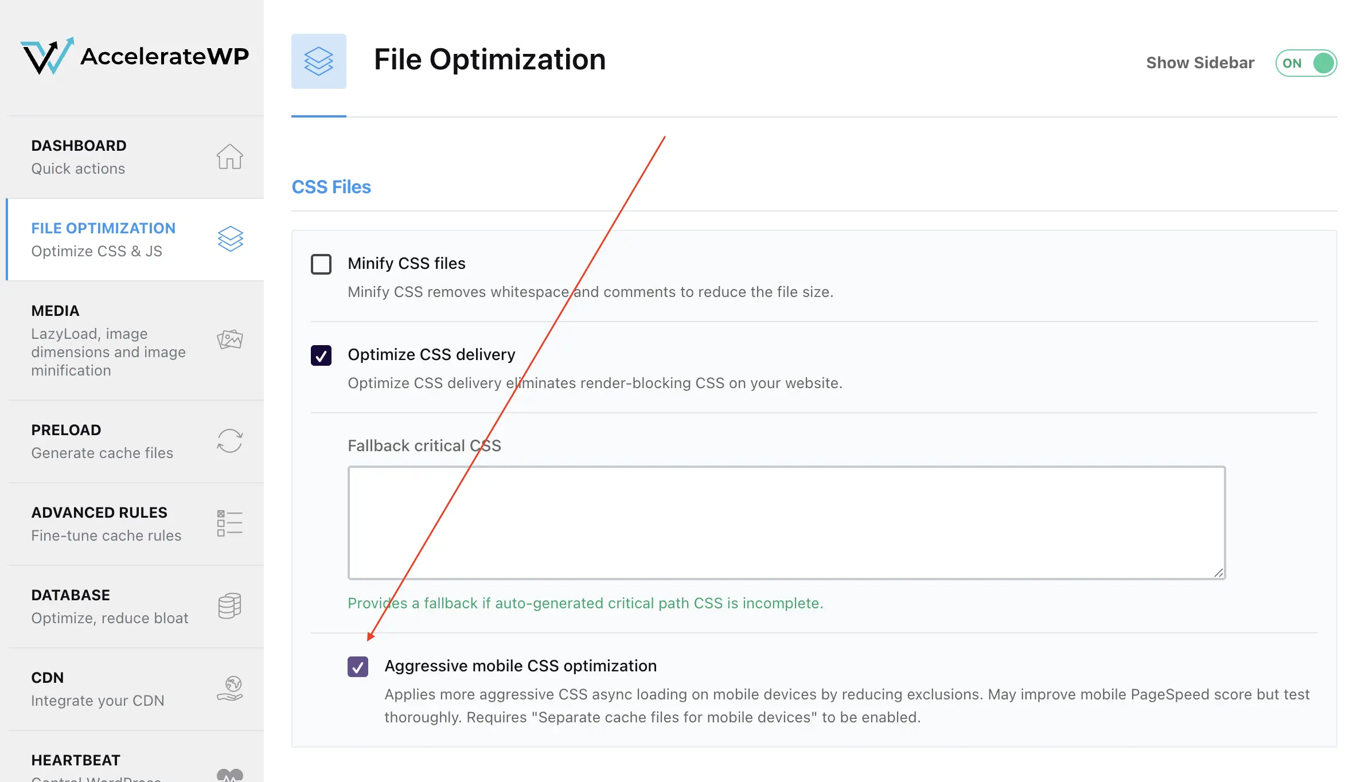The image size is (1365, 782).
Task: Click the large File Optimization header icon
Action: pos(318,61)
